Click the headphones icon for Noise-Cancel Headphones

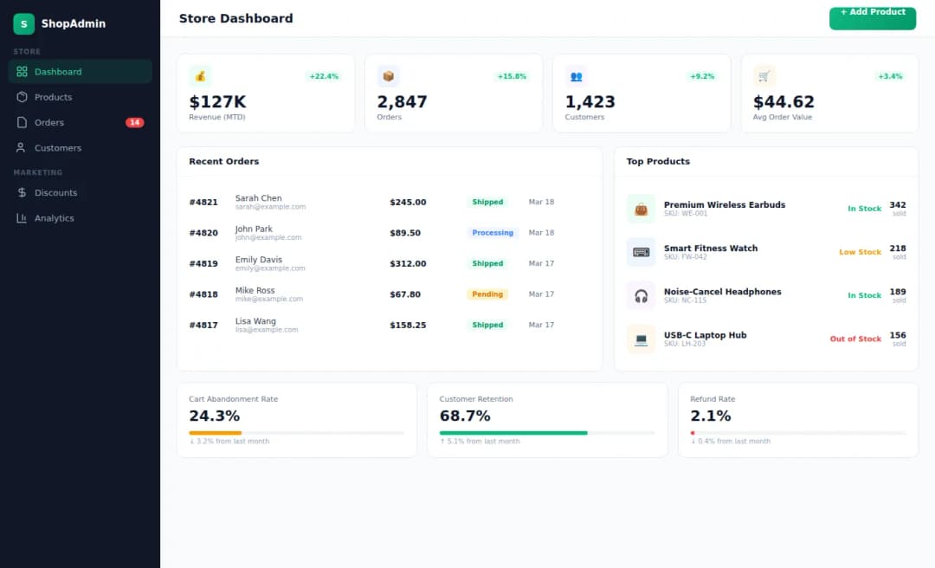tap(641, 295)
